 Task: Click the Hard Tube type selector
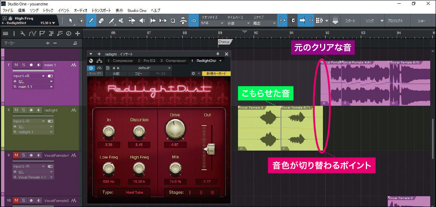click(134, 193)
